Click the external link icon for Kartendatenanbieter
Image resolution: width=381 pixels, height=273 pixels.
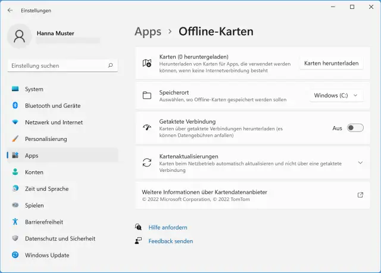(x=360, y=195)
